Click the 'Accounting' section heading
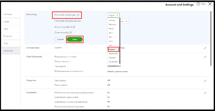Screen dimensions: 215x111 (31, 14)
